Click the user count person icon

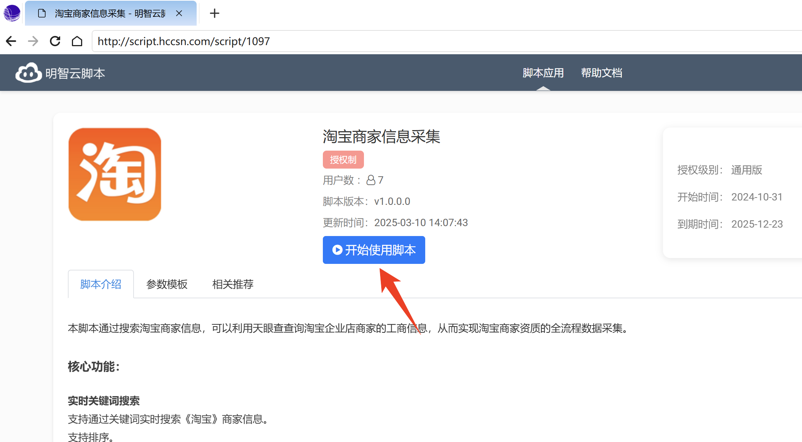[x=371, y=180]
